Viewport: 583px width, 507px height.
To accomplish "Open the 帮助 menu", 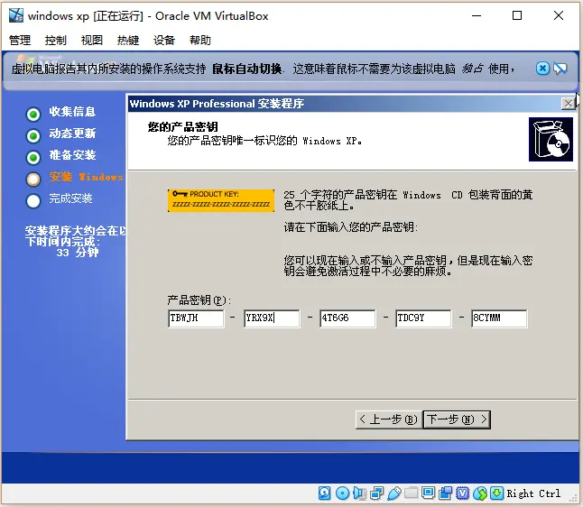I will point(200,40).
